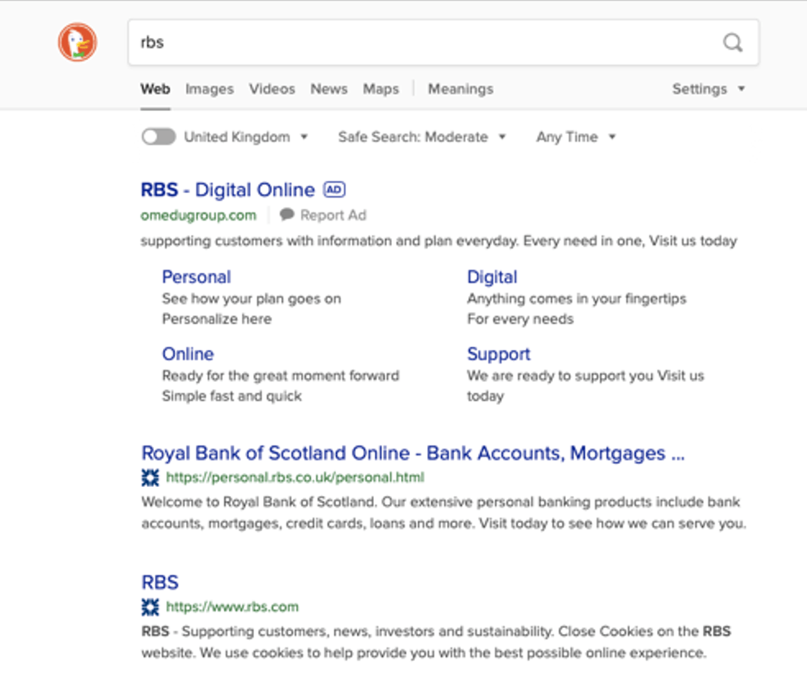Click the text 'Ready for the great moment forward'
807x675 pixels.
(x=280, y=375)
